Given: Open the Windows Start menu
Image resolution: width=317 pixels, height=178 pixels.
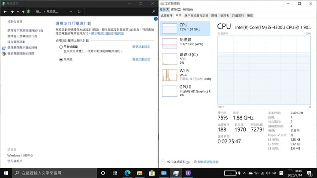Looking at the screenshot, I should click(6, 173).
